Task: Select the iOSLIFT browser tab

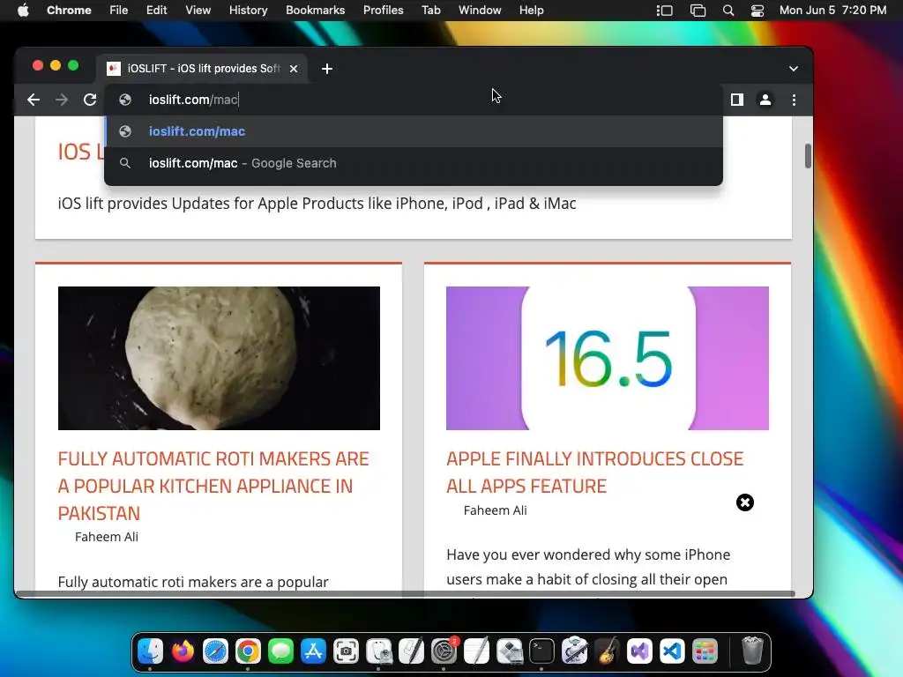Action: coord(202,69)
